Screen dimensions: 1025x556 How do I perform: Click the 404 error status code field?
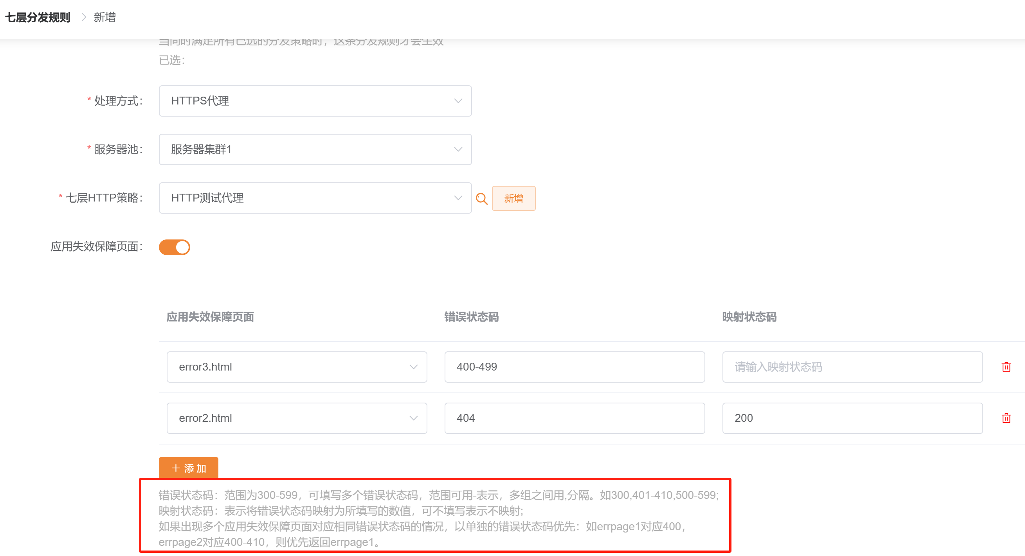tap(574, 418)
